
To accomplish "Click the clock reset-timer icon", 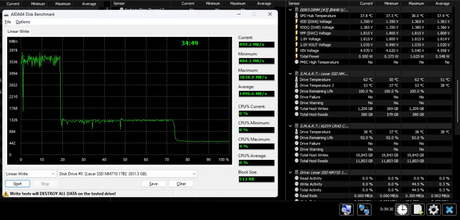I will pyautogui.click(x=402, y=209).
